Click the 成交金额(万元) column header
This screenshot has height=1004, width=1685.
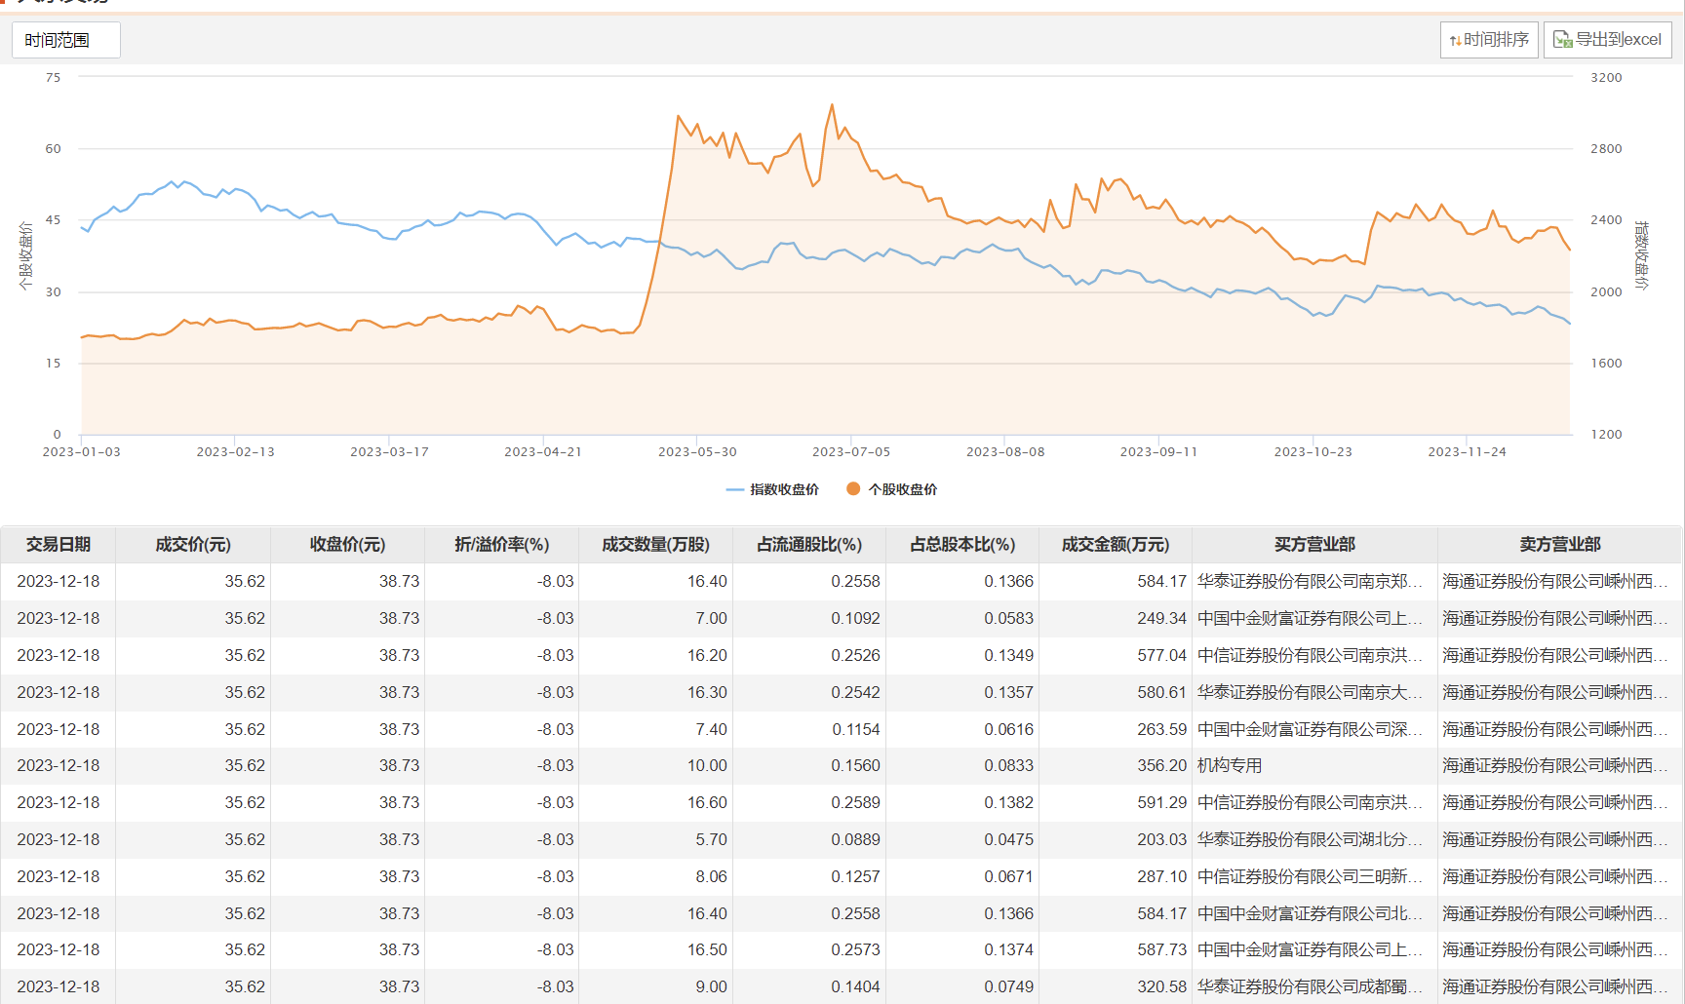(1116, 545)
